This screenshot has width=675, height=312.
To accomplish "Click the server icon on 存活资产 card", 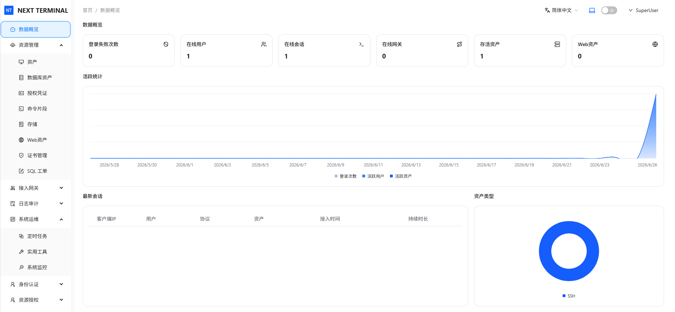I will [557, 44].
